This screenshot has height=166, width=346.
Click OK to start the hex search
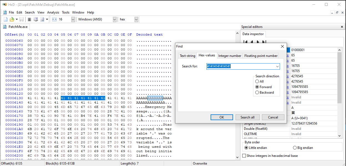(221, 117)
